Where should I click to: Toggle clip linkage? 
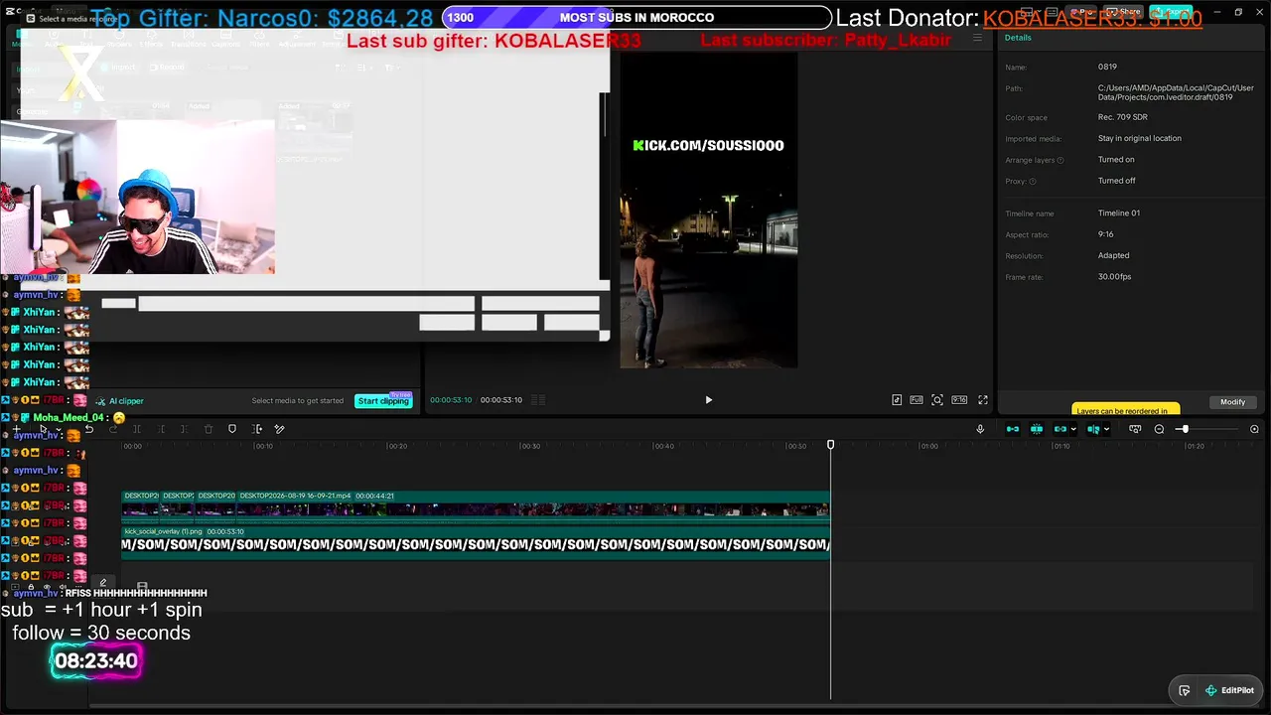click(1059, 429)
